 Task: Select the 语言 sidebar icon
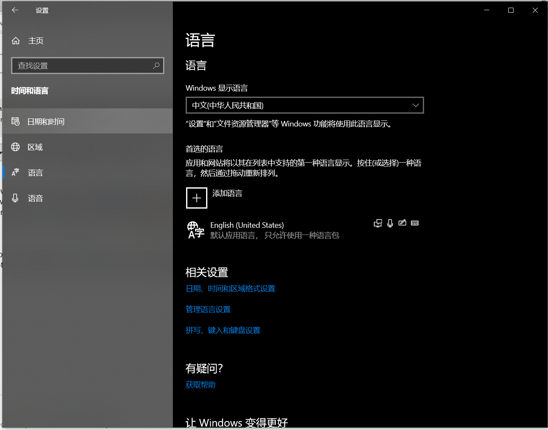[x=15, y=172]
